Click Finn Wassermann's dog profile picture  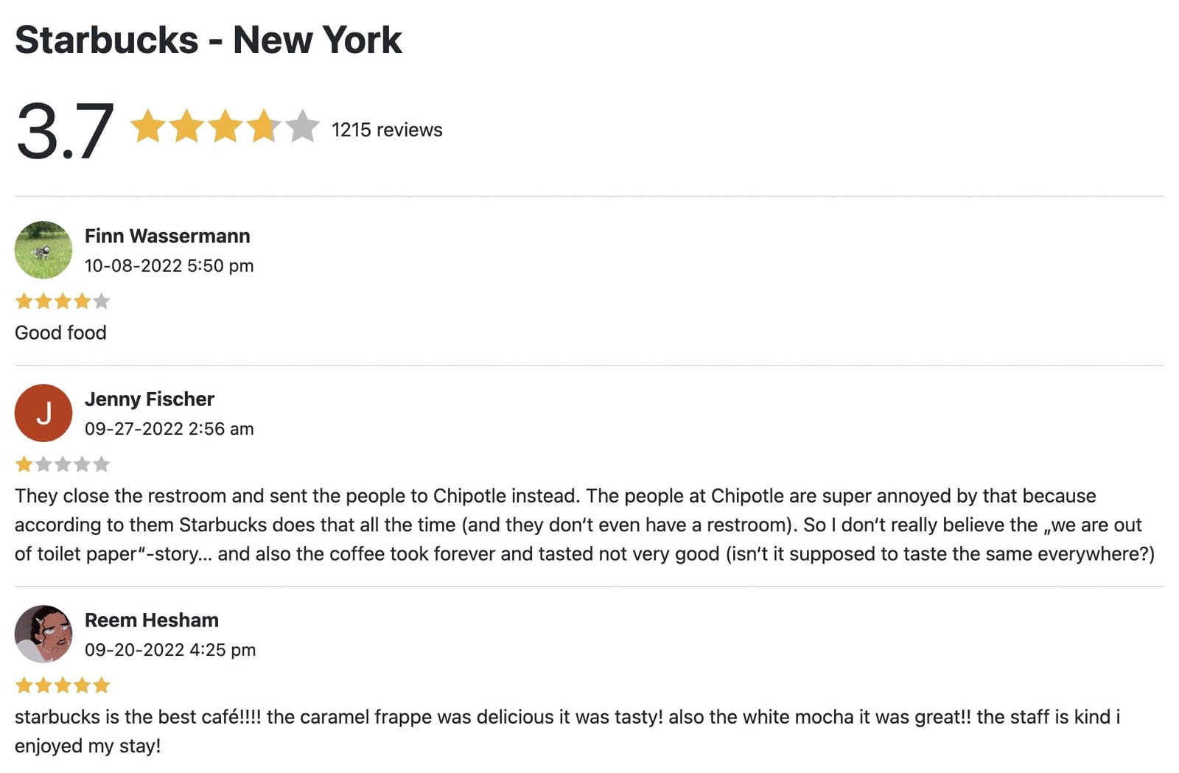pos(43,250)
